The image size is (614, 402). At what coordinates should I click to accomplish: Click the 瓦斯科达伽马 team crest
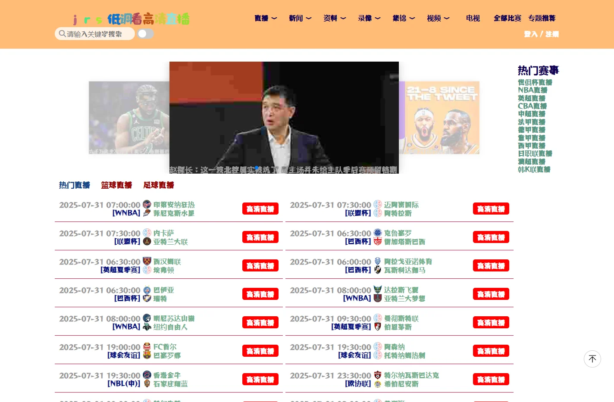point(378,270)
